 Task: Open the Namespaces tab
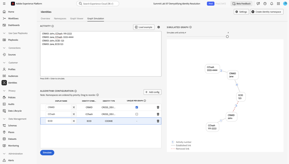60,18
